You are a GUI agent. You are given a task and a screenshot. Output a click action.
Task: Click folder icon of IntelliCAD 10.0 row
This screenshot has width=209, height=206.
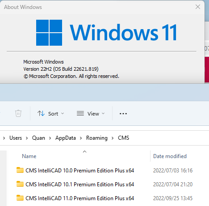click(20, 170)
